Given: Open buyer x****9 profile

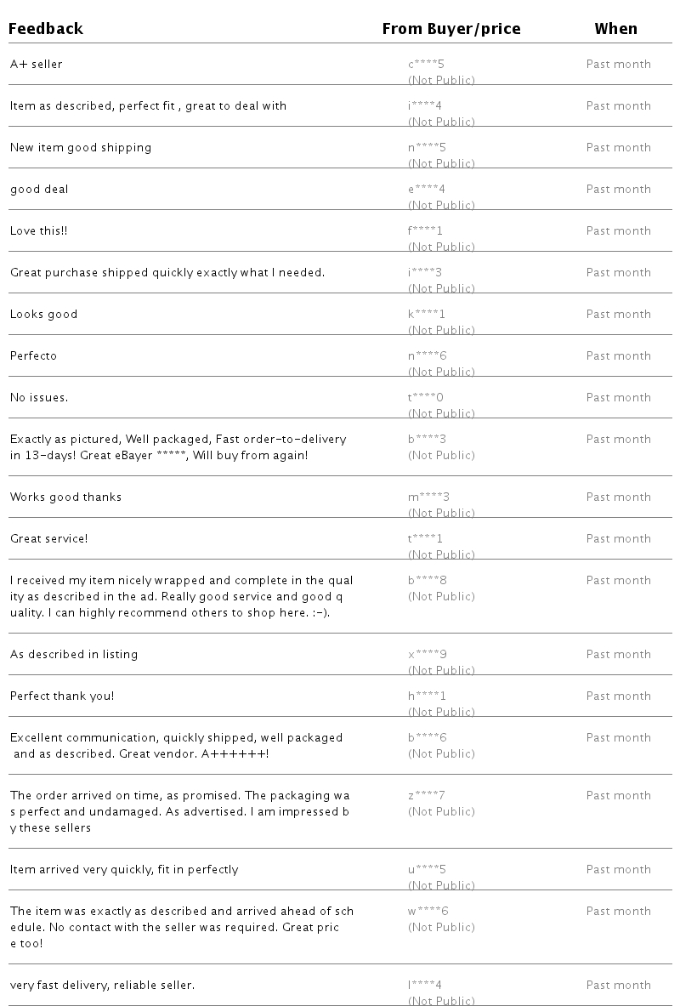Looking at the screenshot, I should (x=427, y=655).
